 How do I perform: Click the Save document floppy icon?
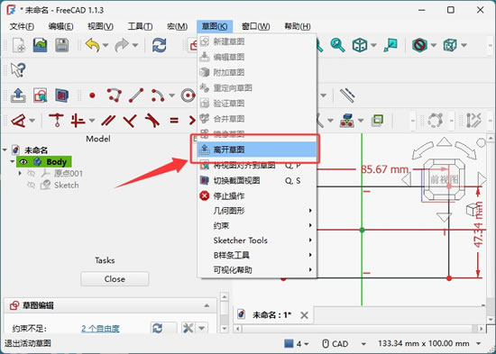pos(61,45)
